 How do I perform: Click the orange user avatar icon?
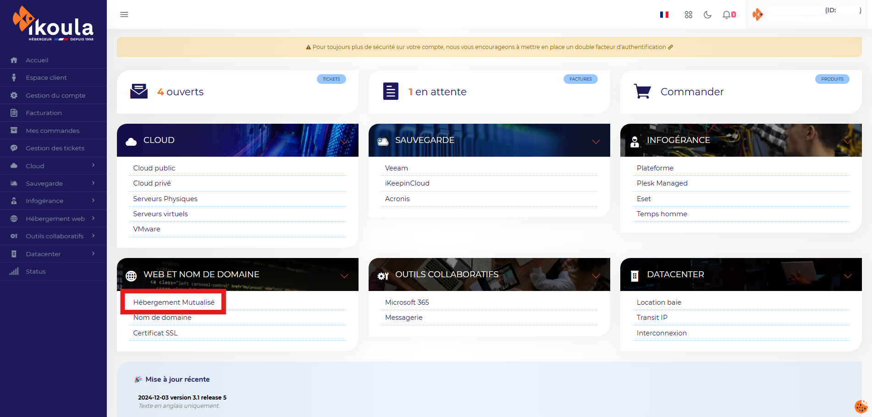(757, 15)
